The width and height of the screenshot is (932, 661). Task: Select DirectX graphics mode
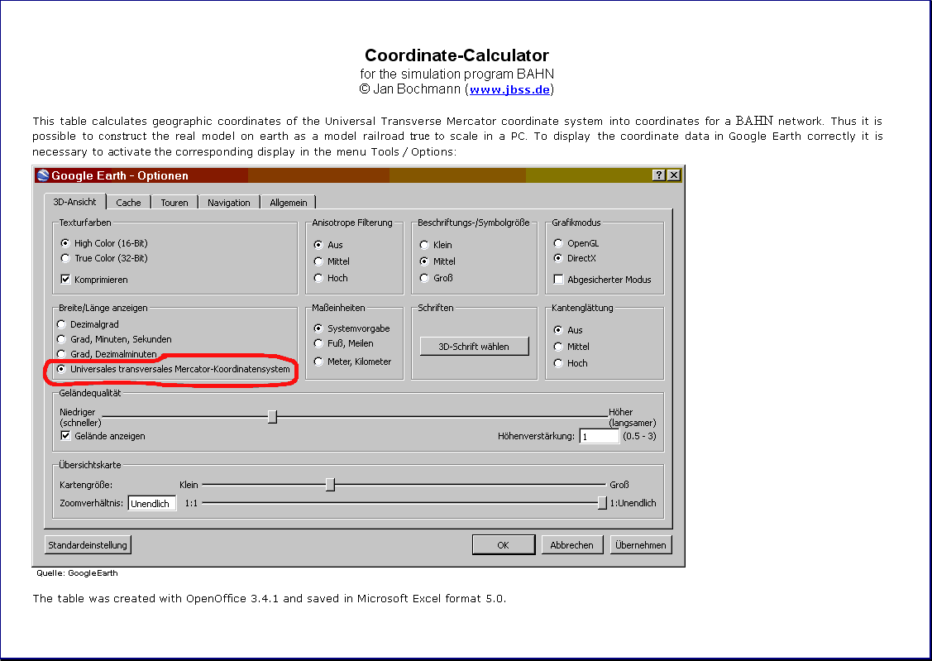[x=575, y=258]
